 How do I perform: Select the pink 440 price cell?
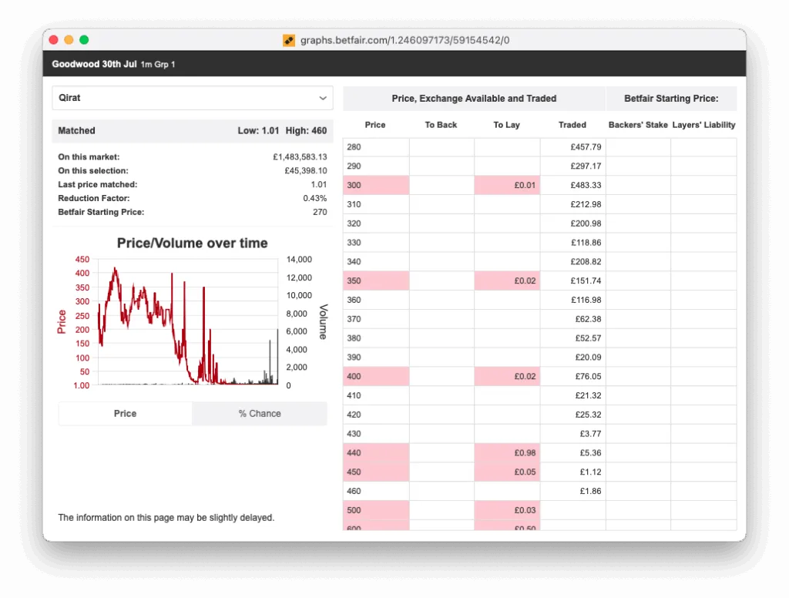pyautogui.click(x=376, y=453)
